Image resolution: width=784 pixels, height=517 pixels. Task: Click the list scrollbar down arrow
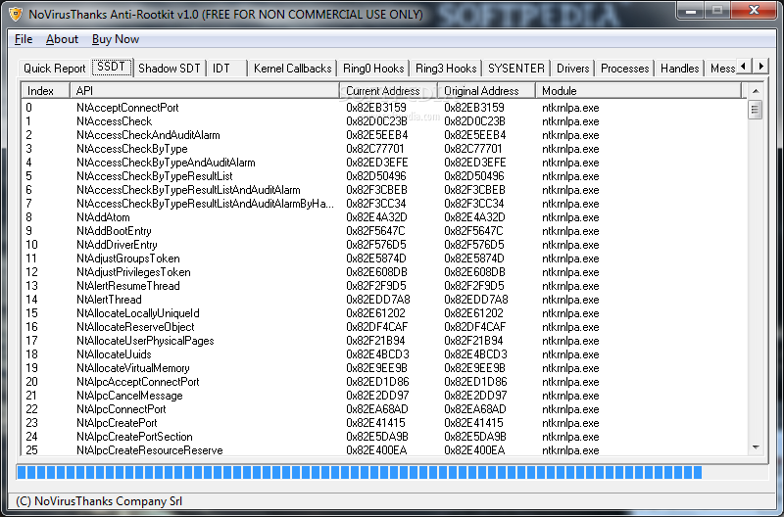(756, 447)
